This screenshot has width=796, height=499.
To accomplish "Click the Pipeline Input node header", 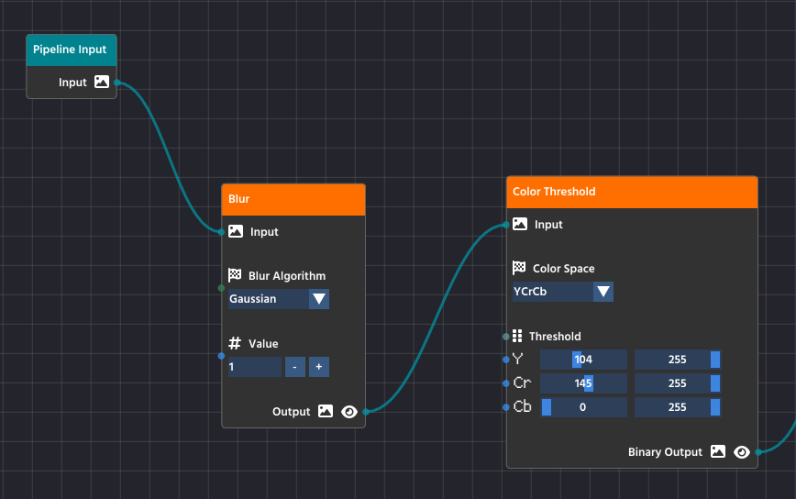I will [x=72, y=50].
